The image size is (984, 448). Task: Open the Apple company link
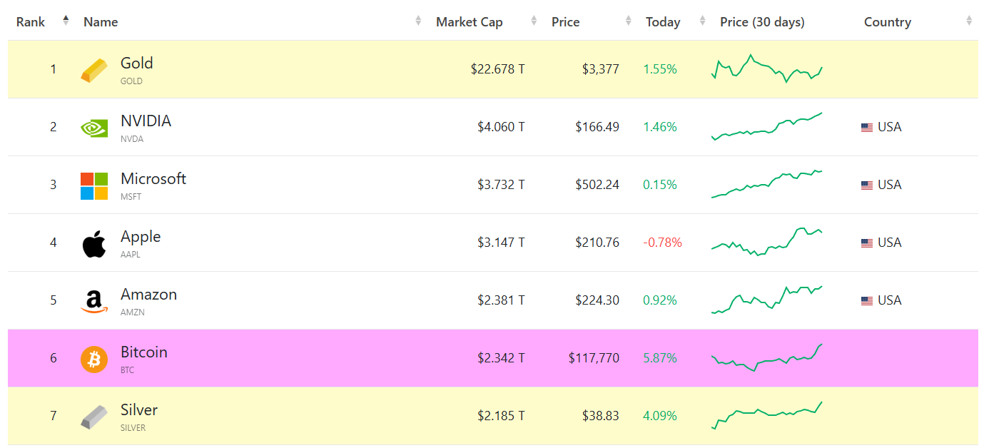click(141, 236)
